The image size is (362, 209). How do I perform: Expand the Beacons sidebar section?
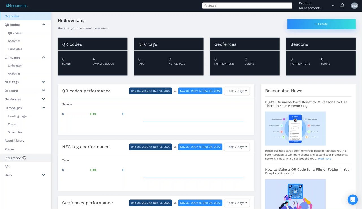[44, 91]
